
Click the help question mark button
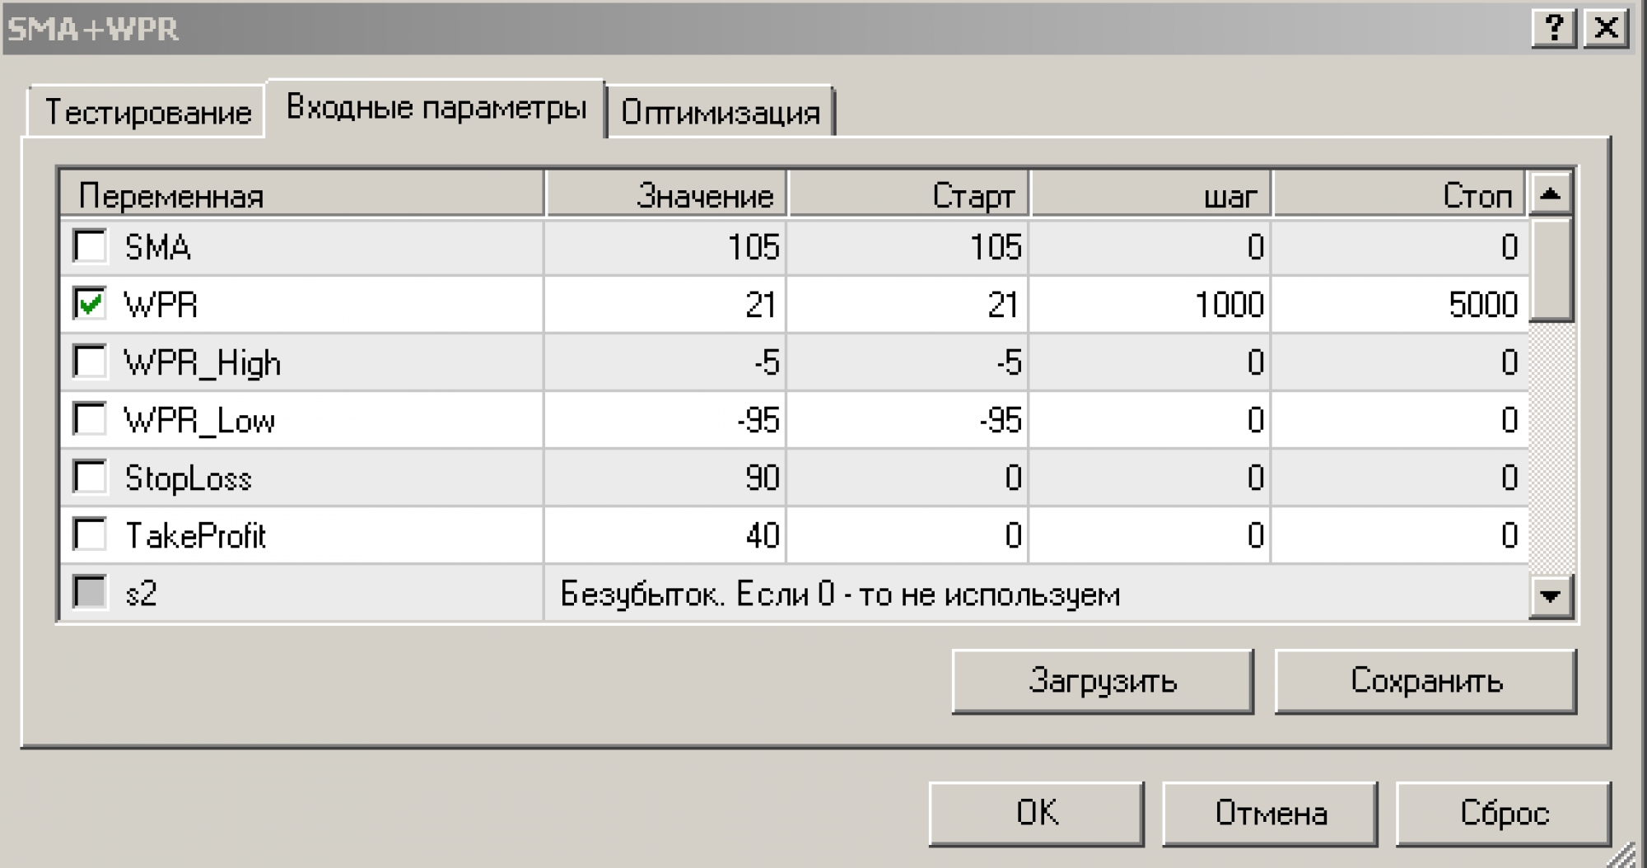click(x=1553, y=29)
